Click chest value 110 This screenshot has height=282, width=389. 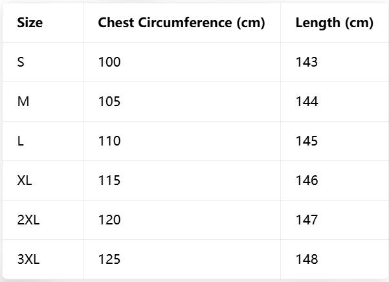coord(109,141)
